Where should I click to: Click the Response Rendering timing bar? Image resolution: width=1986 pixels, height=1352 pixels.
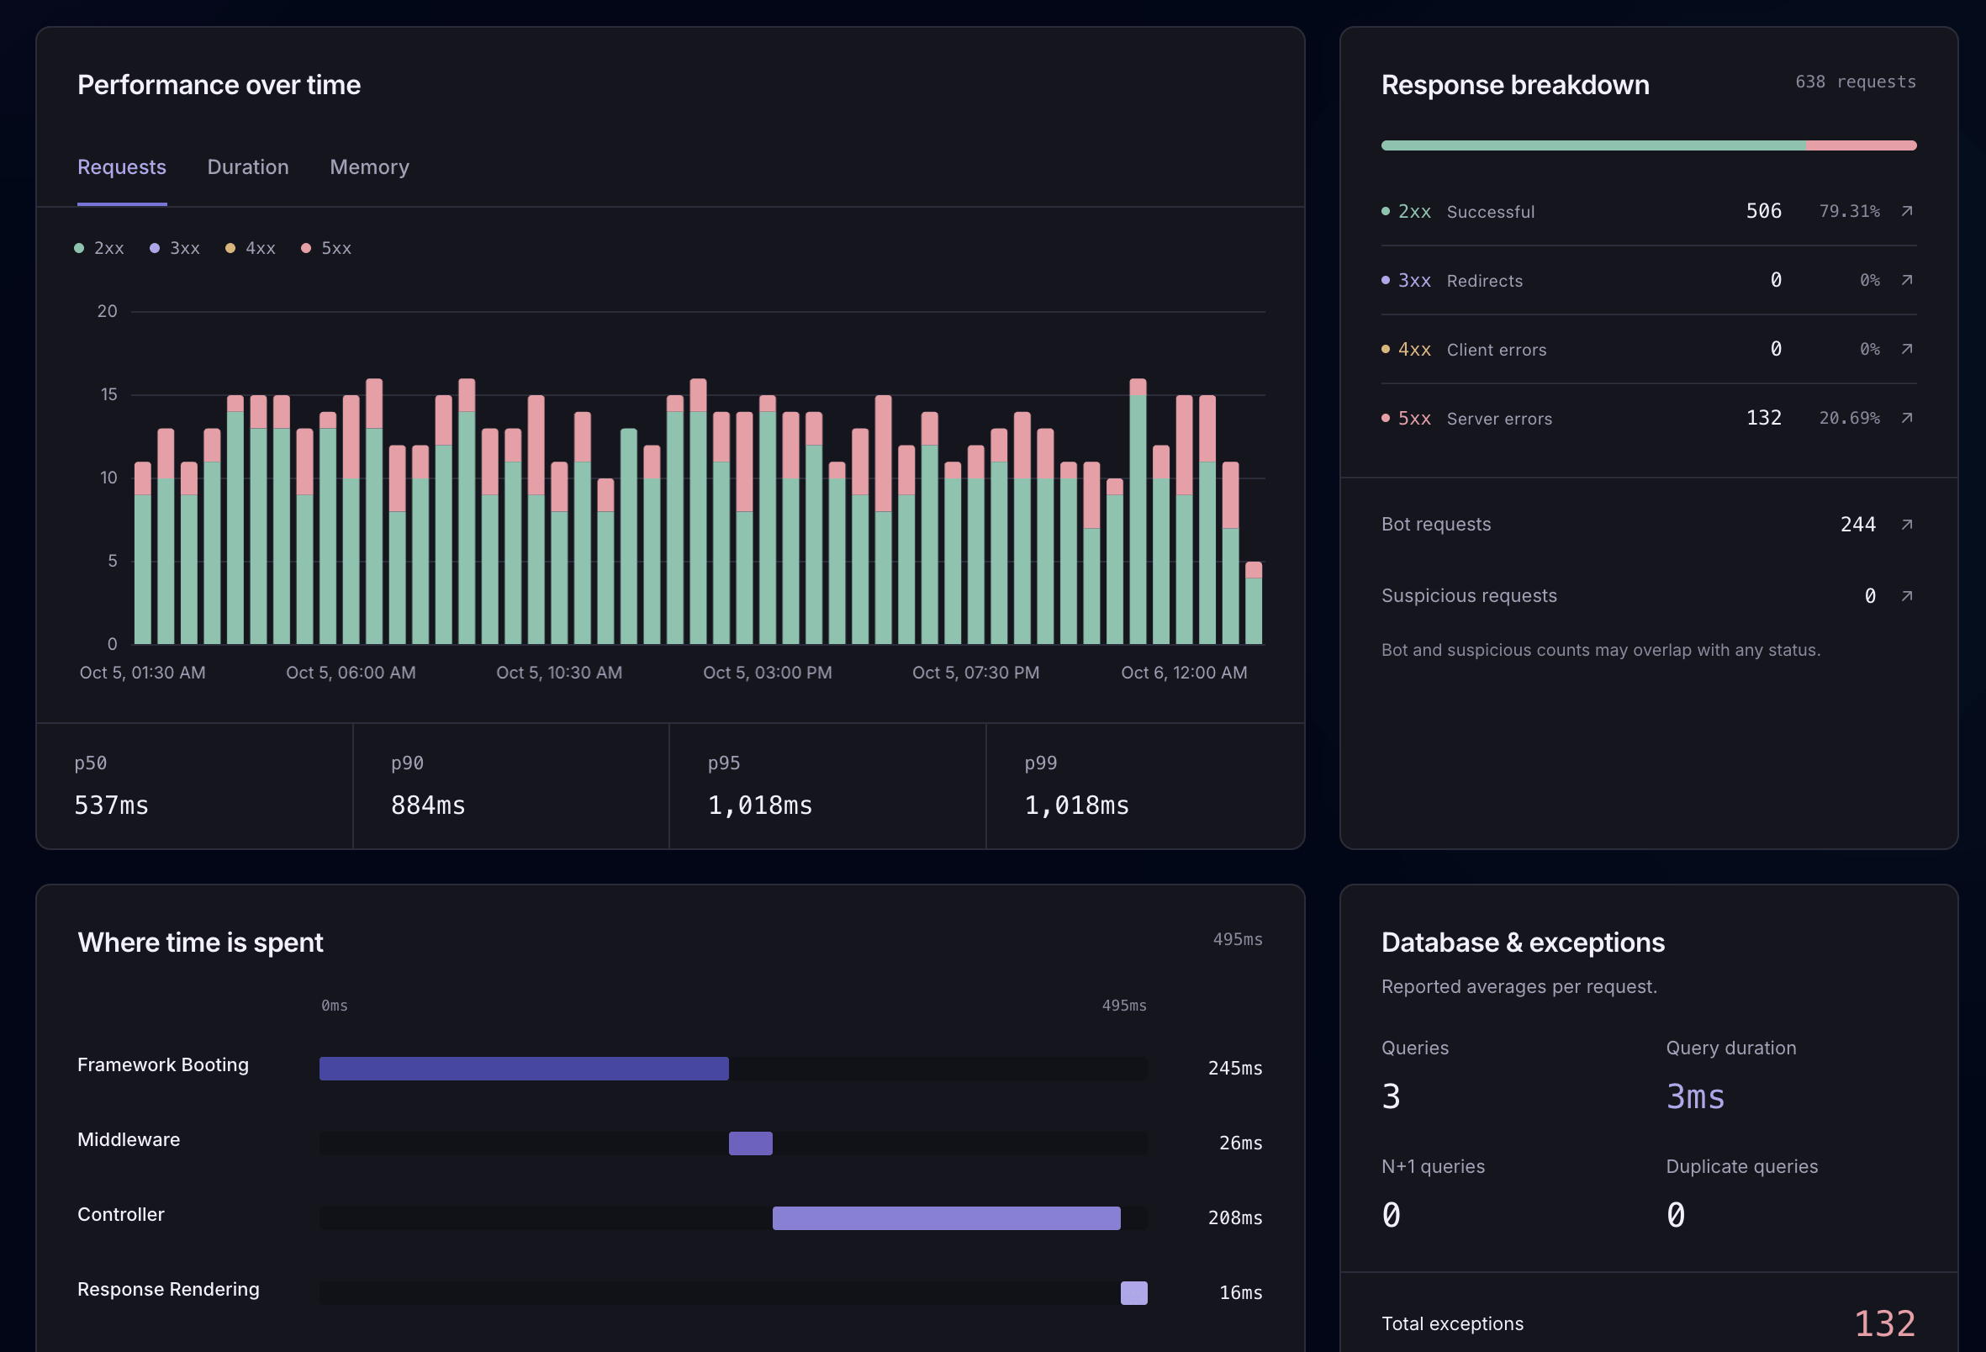[x=1134, y=1293]
